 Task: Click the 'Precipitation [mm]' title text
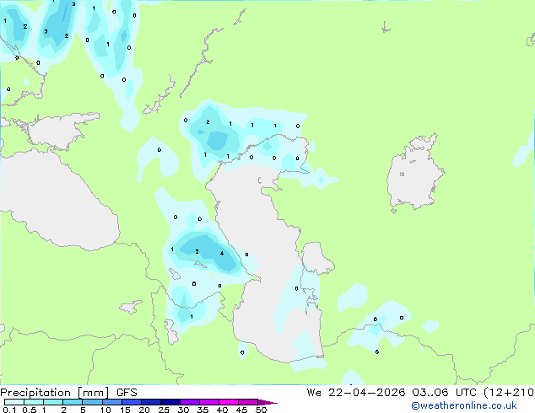point(54,393)
